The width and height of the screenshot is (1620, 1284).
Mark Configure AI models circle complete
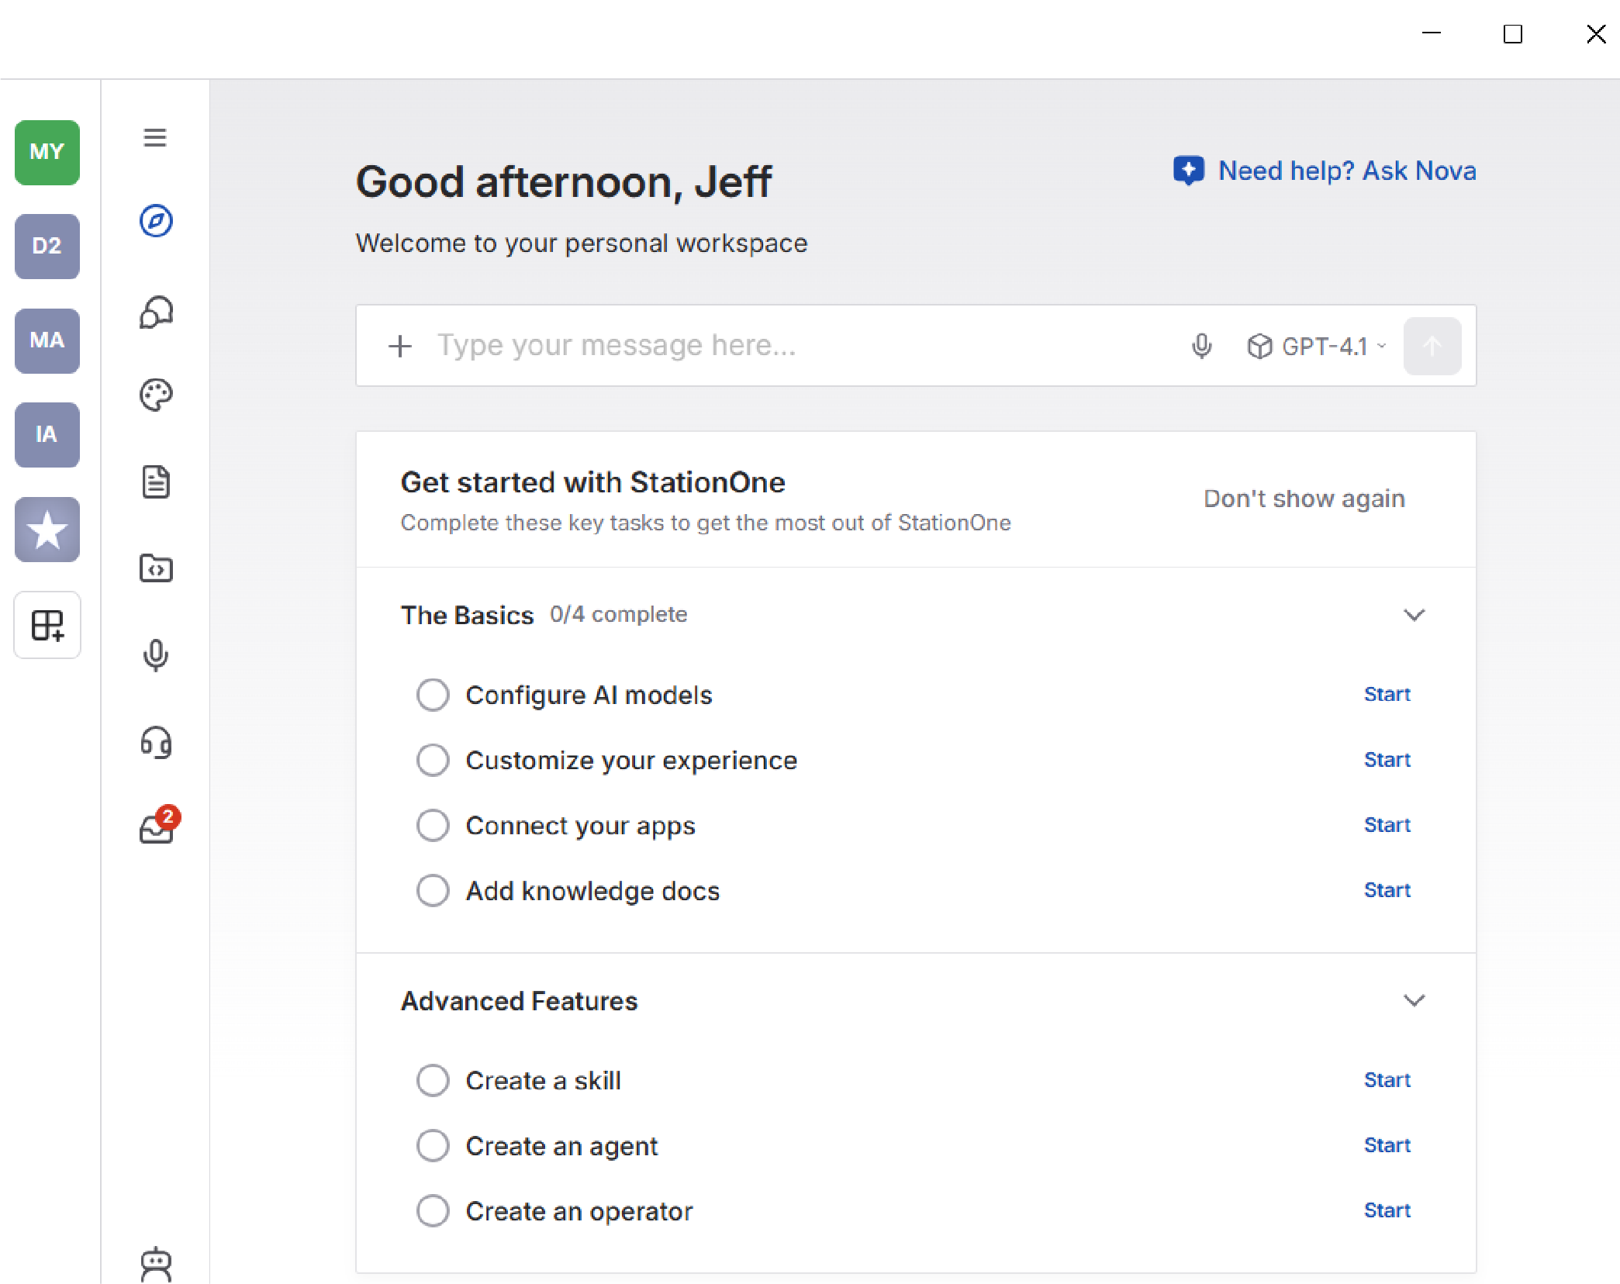[x=433, y=695]
